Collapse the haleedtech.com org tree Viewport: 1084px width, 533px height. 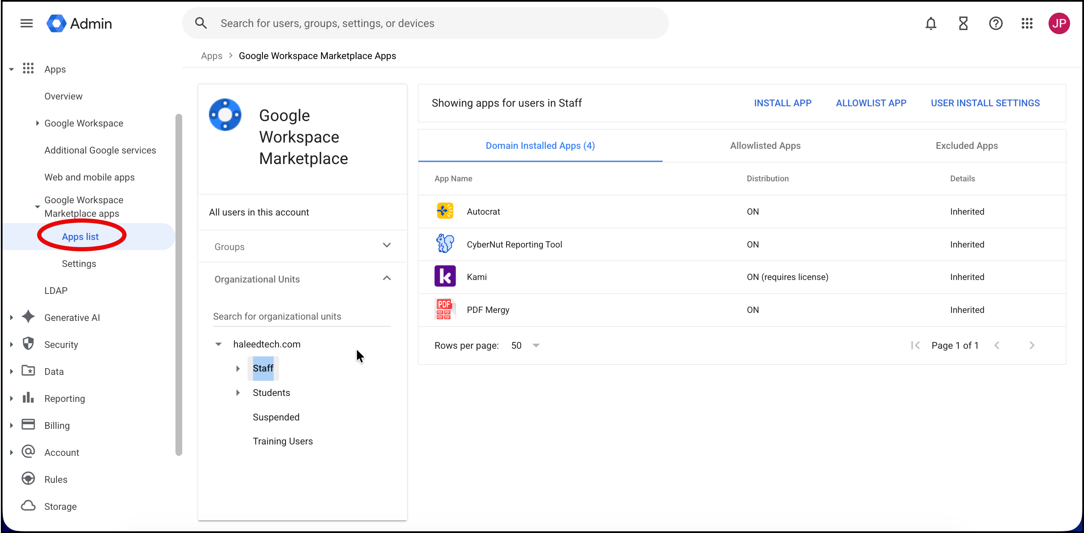pos(218,344)
